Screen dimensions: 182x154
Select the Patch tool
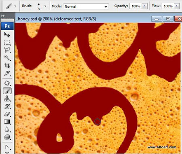click(7, 83)
